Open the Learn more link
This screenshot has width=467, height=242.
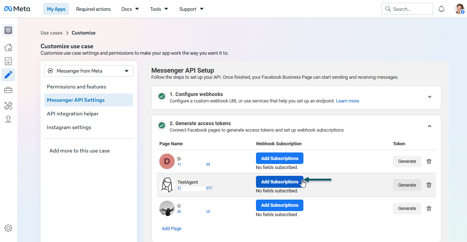(348, 101)
